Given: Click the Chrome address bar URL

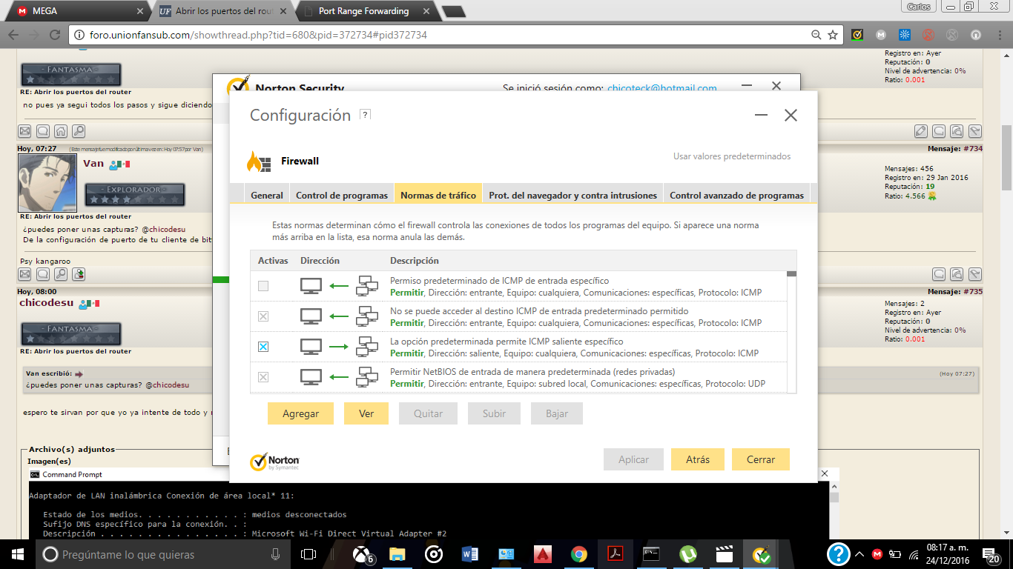Looking at the screenshot, I should tap(258, 35).
